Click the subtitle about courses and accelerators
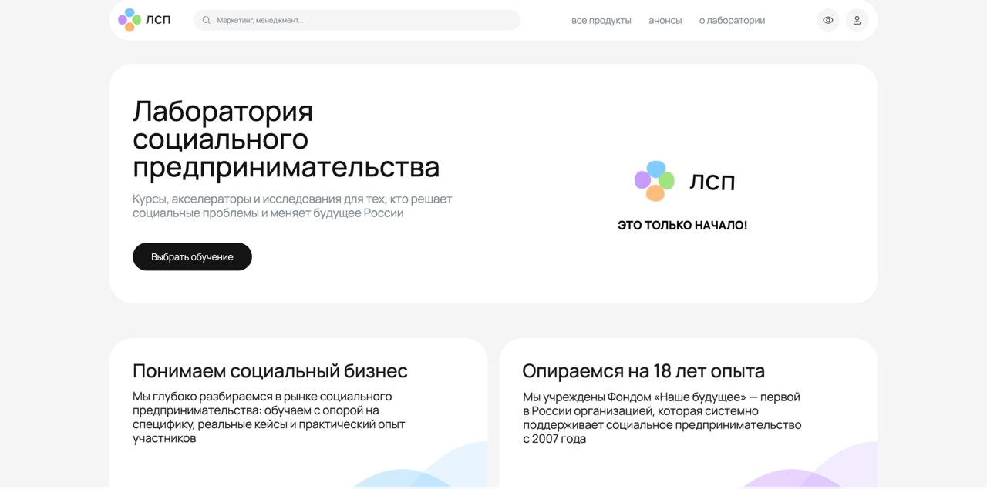 292,206
